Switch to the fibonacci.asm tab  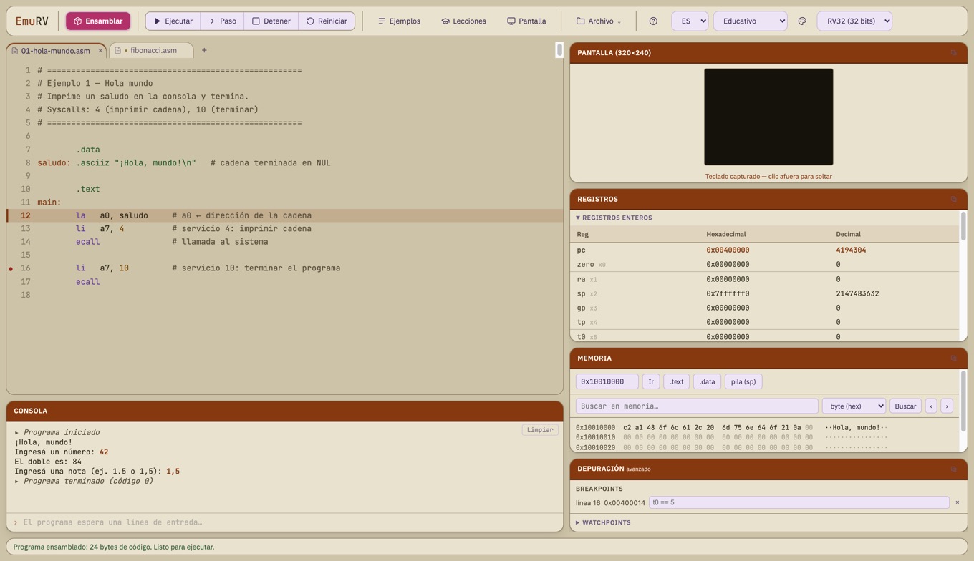(x=153, y=51)
